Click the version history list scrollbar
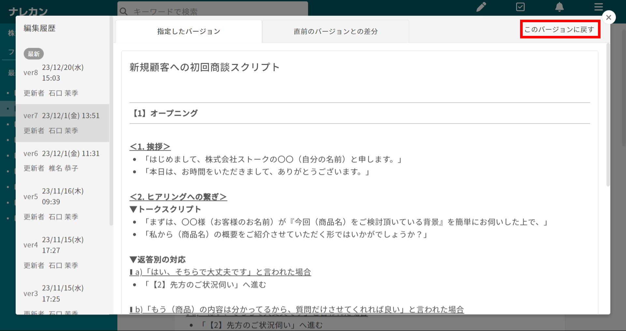Viewport: 626px width, 331px height. click(111, 121)
